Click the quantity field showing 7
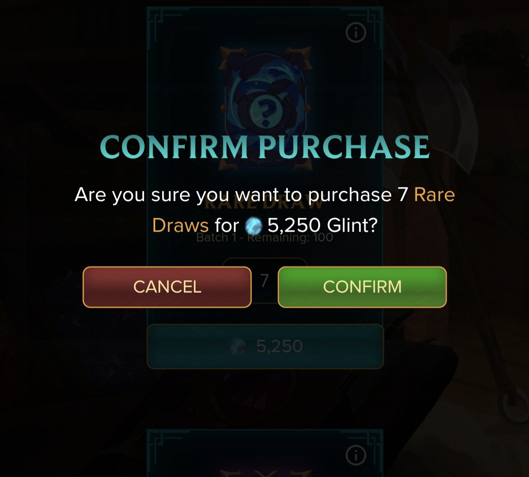 [265, 281]
